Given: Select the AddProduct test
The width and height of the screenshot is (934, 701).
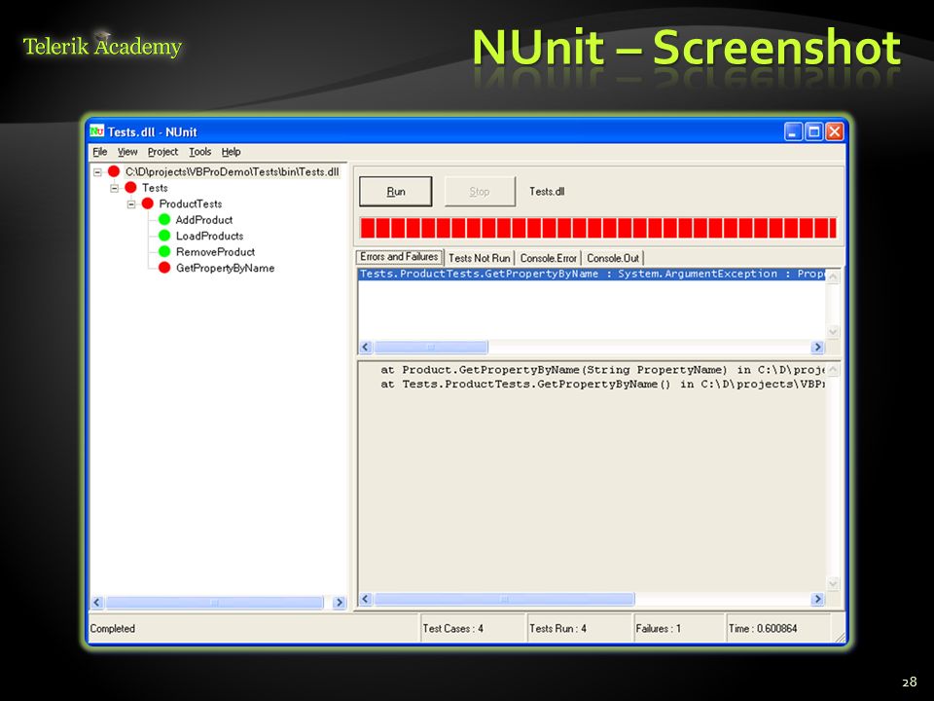Looking at the screenshot, I should click(x=203, y=220).
